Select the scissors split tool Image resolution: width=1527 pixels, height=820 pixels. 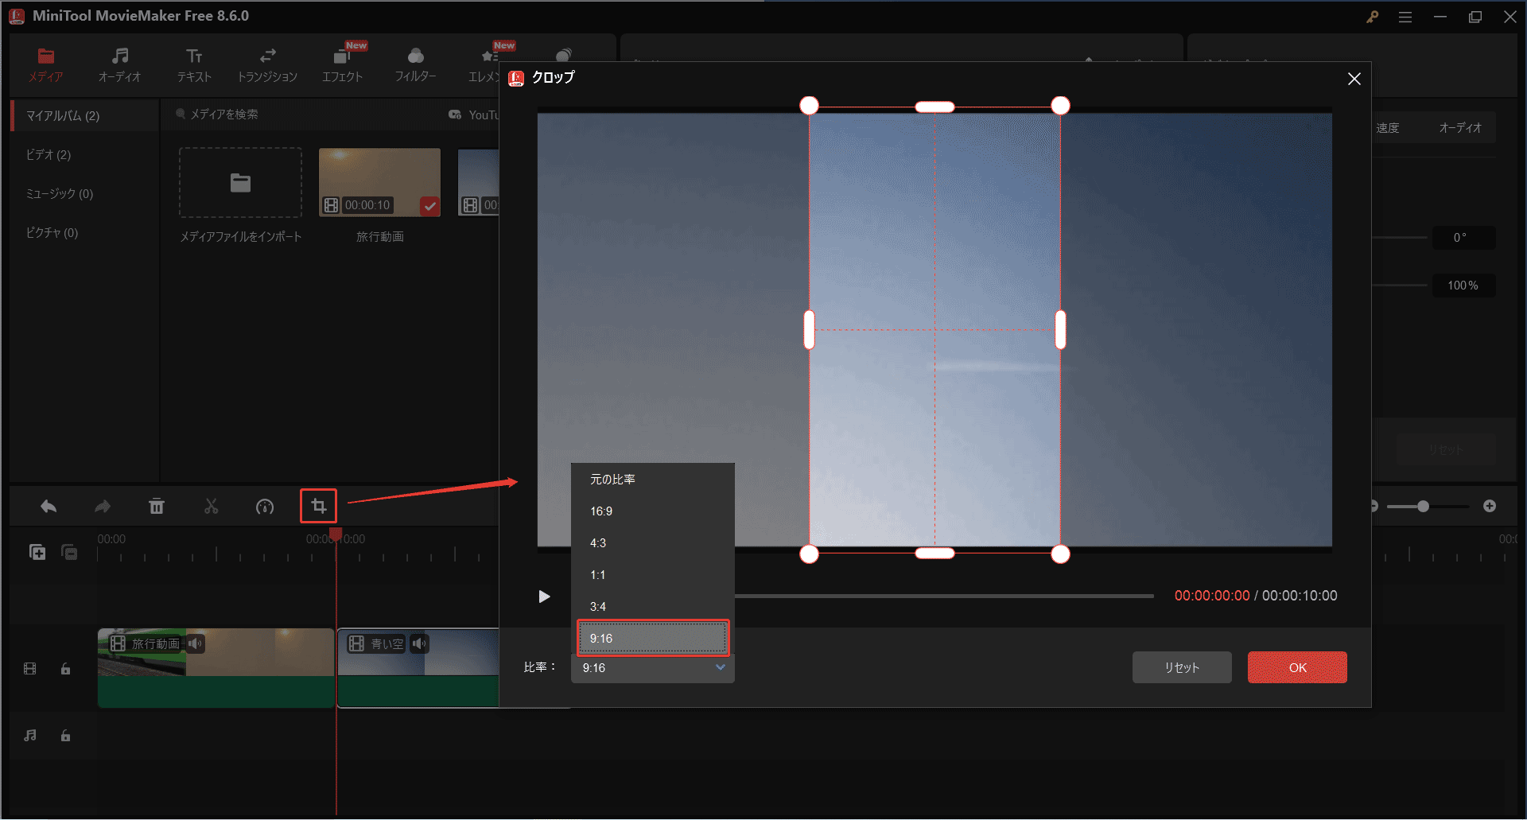pyautogui.click(x=211, y=507)
